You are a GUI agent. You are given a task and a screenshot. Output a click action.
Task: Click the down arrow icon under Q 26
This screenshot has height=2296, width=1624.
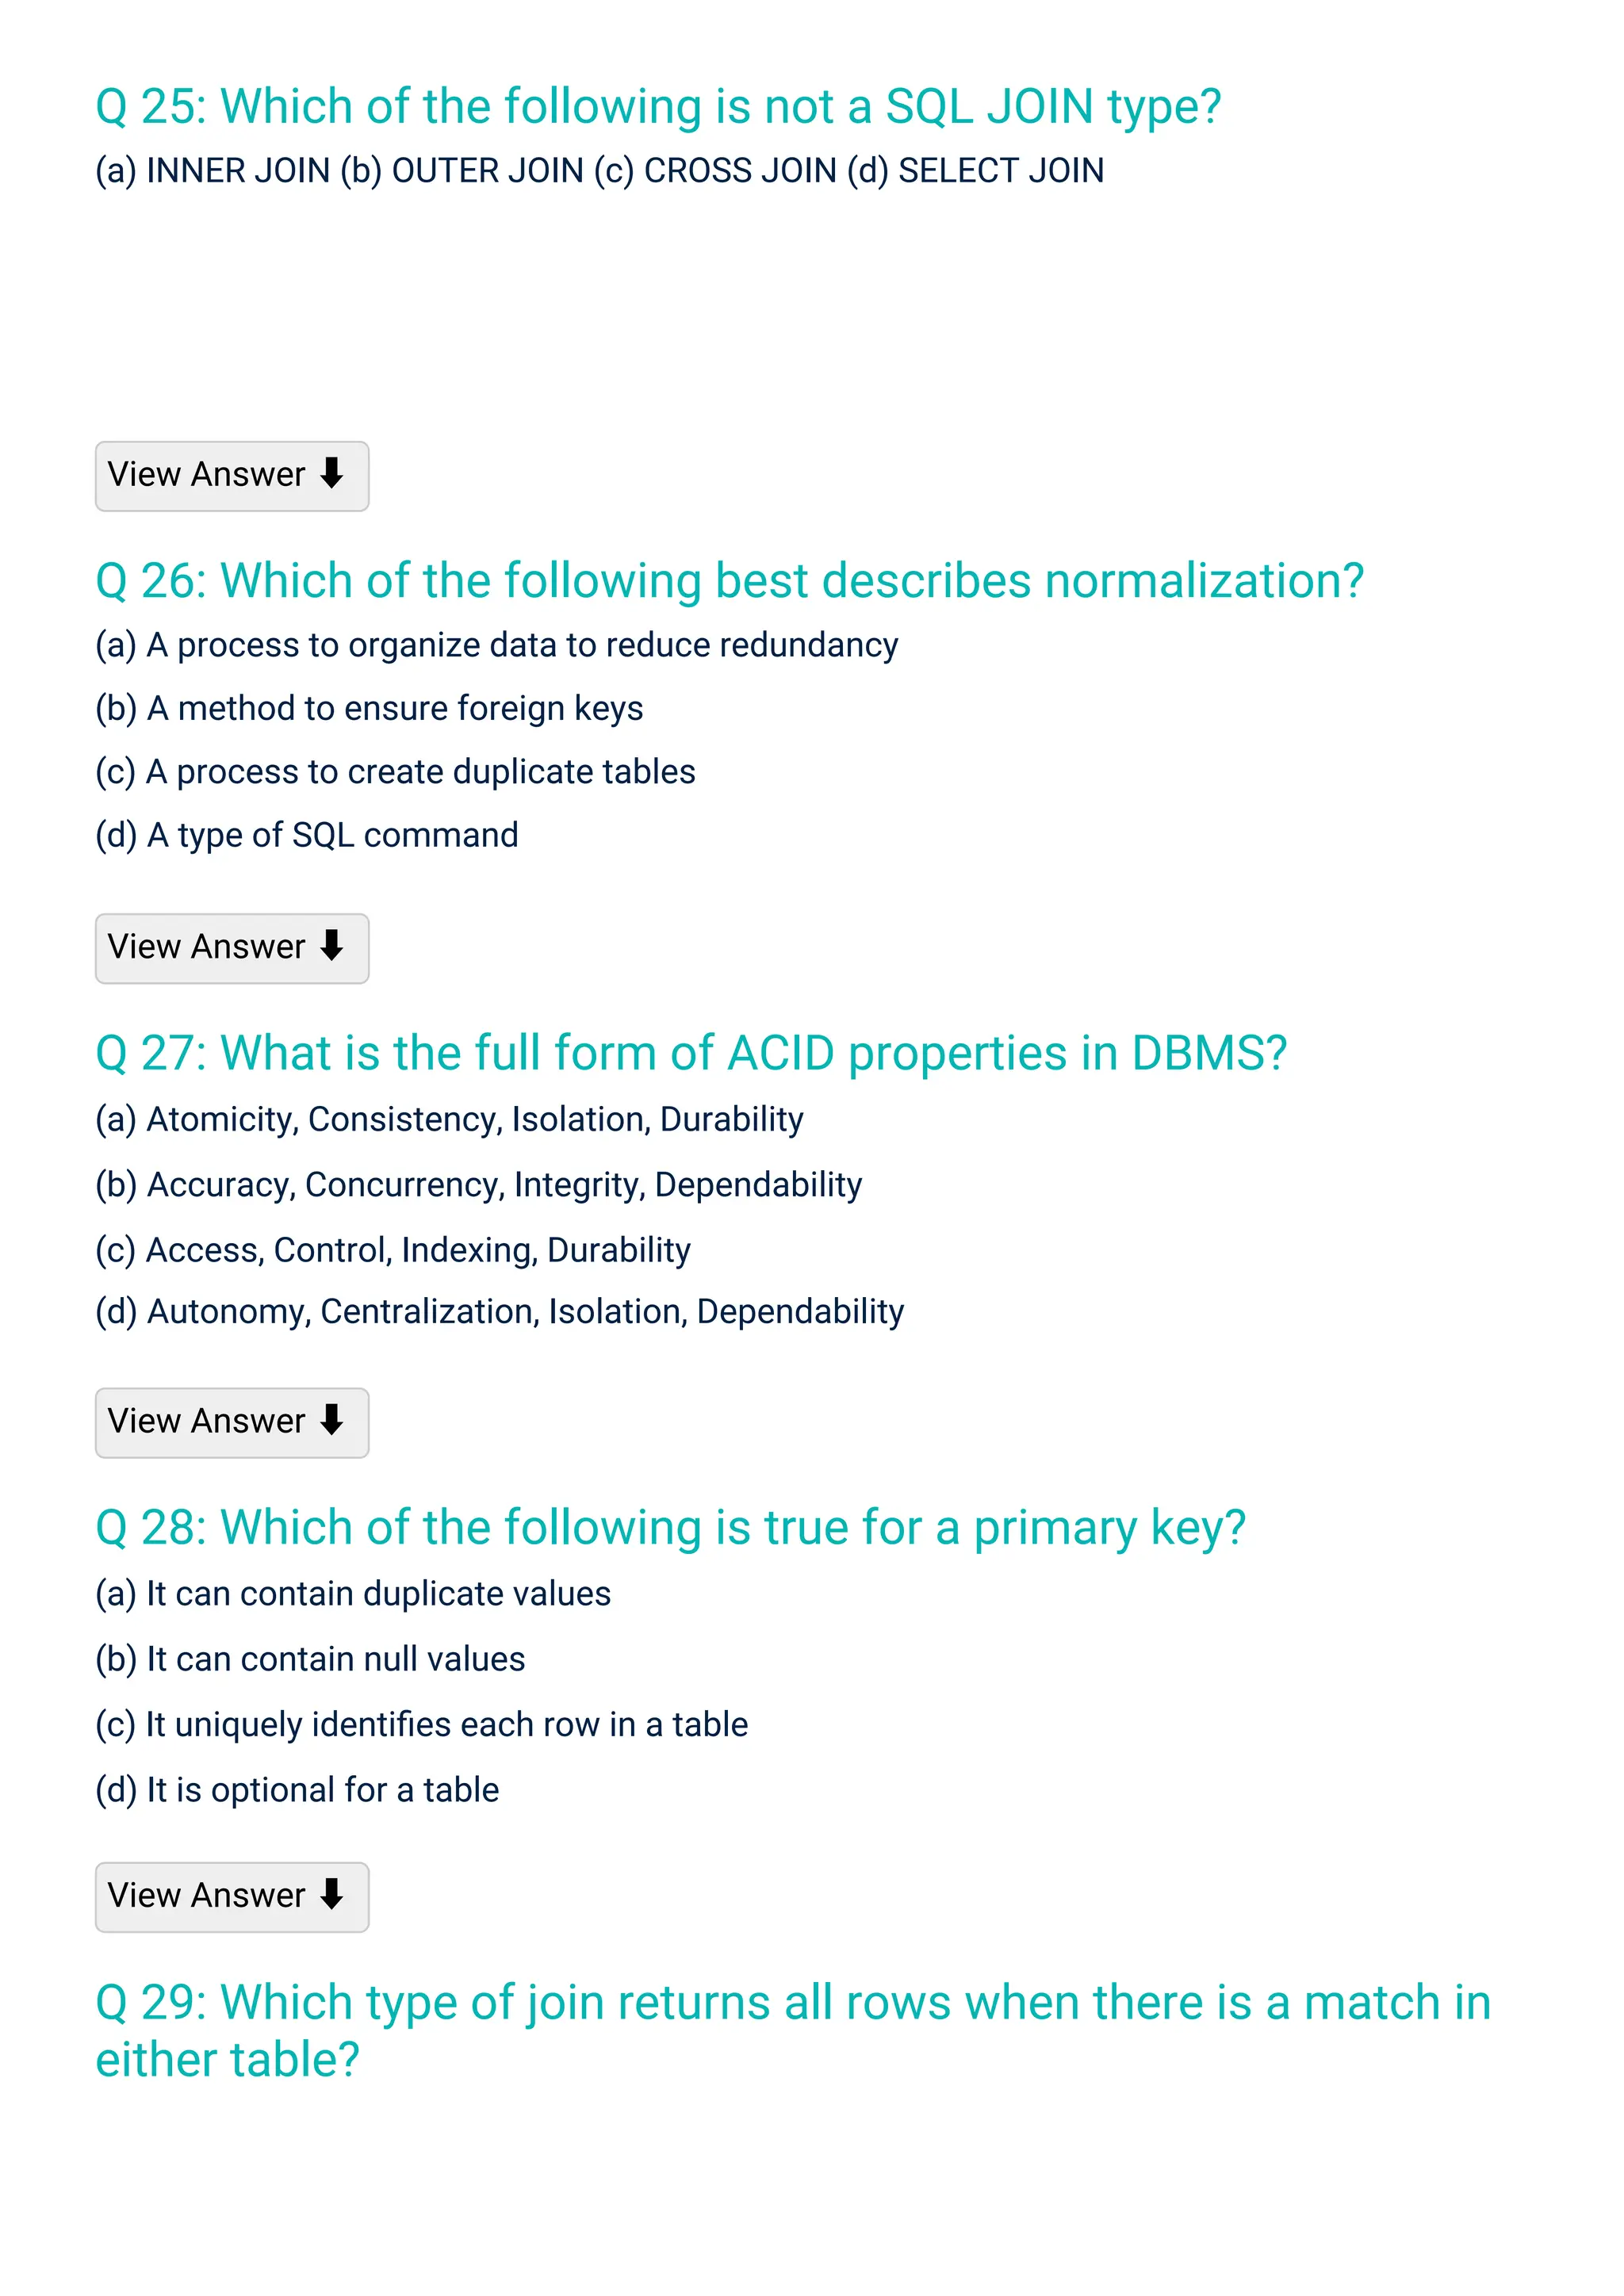point(332,946)
